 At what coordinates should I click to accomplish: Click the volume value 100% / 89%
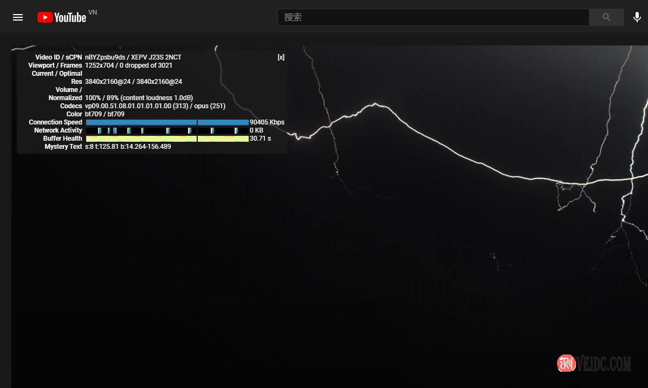139,98
